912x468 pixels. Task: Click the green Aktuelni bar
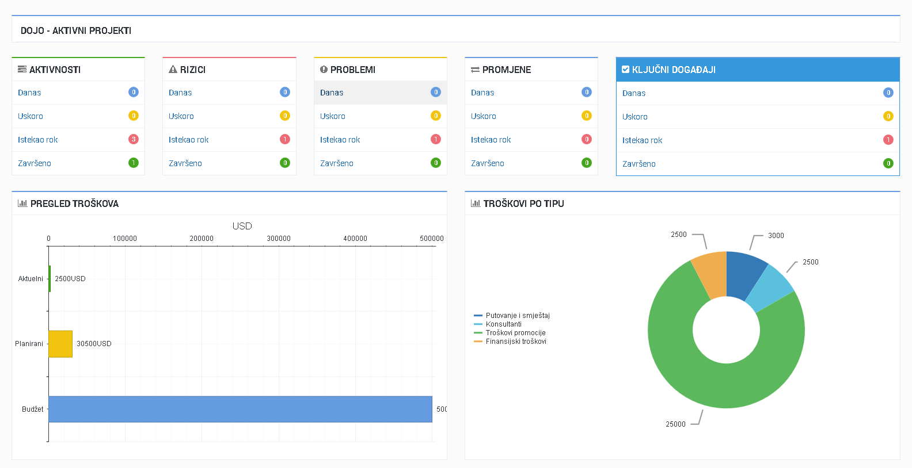click(x=50, y=278)
